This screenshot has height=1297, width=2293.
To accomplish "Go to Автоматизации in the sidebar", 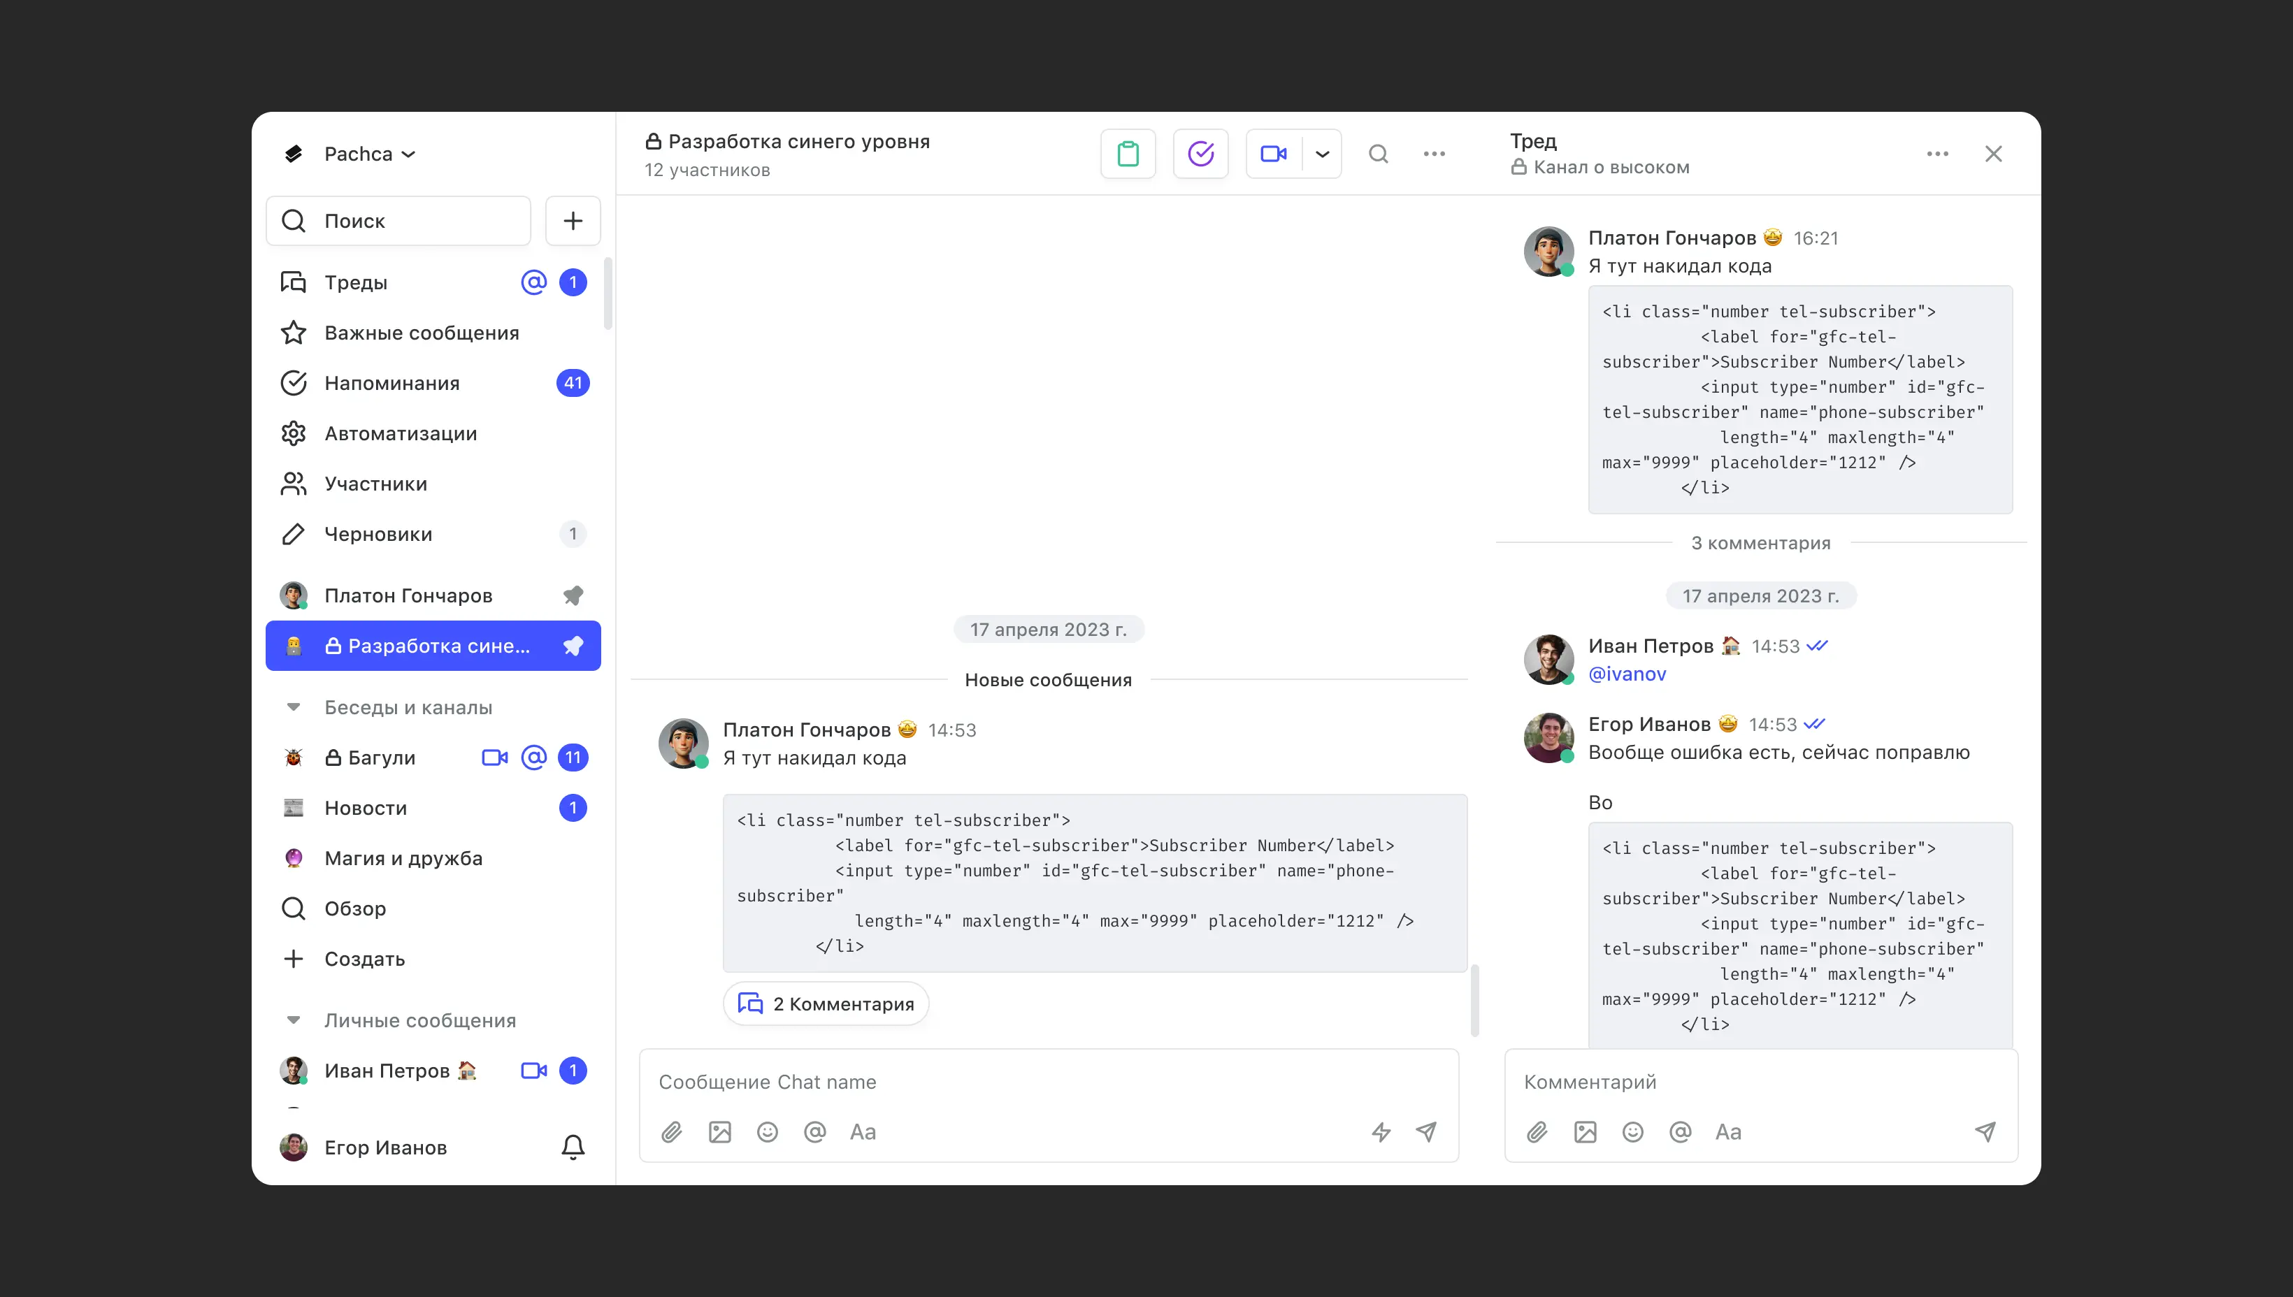I will [x=400, y=434].
